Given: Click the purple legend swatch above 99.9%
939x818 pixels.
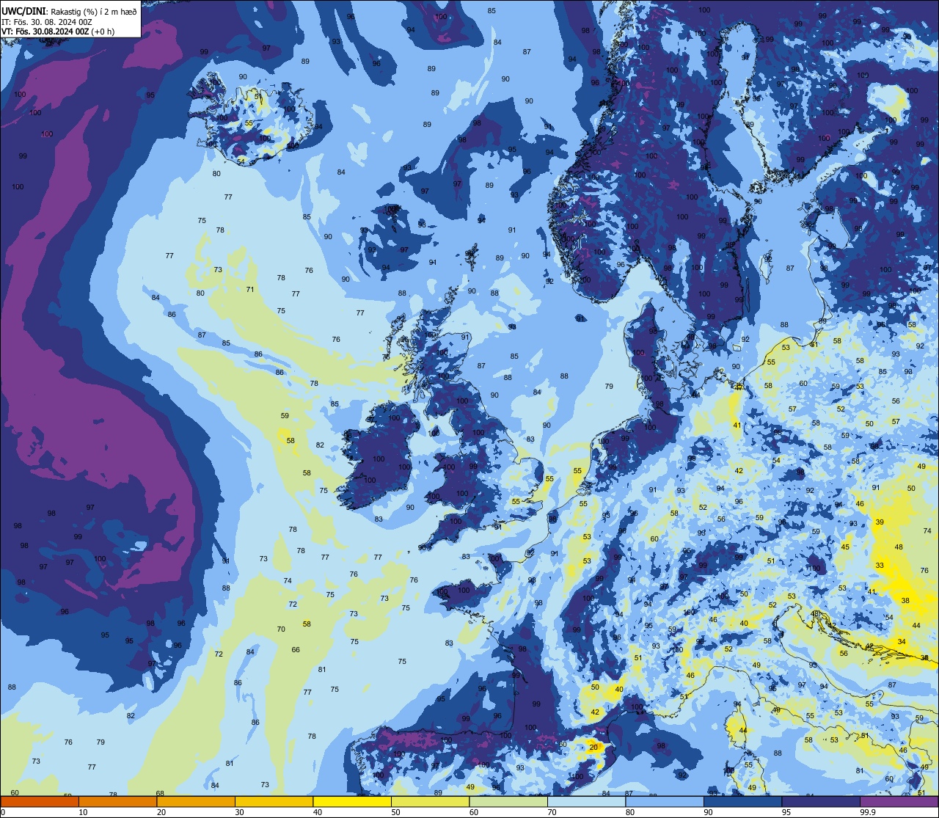Looking at the screenshot, I should point(899,801).
